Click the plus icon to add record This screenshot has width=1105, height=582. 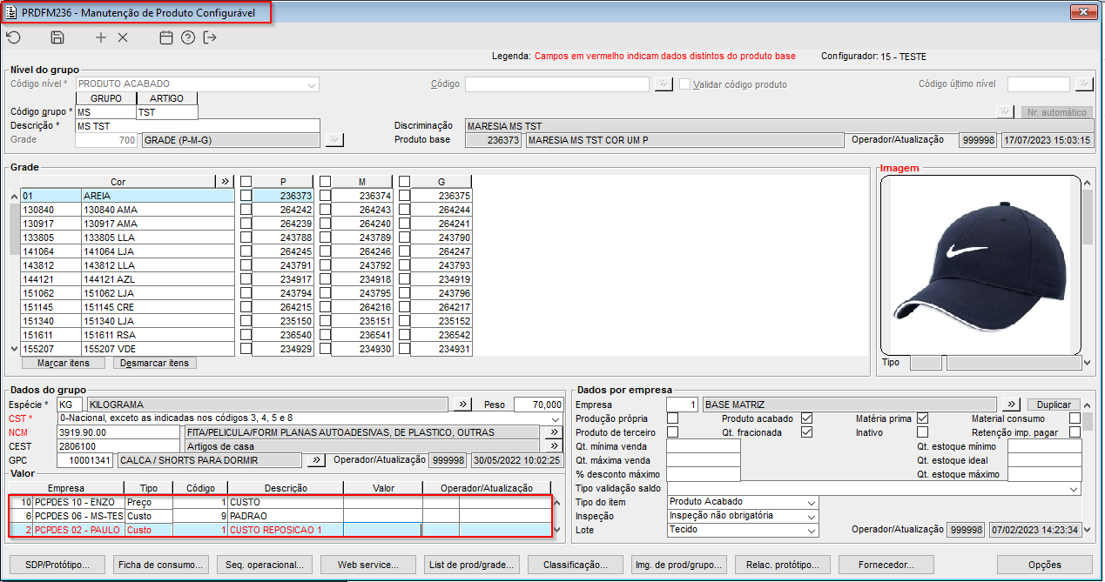pos(101,37)
